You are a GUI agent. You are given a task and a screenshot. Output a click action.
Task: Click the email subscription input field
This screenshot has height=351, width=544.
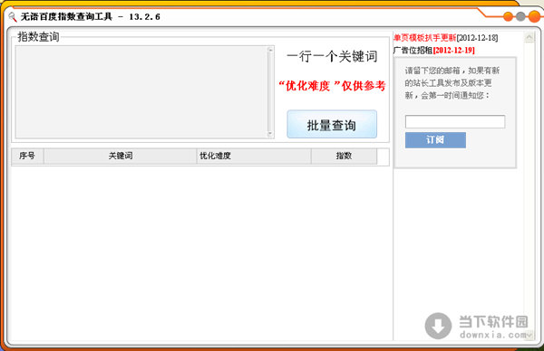coord(455,122)
